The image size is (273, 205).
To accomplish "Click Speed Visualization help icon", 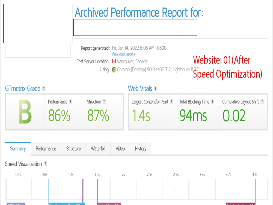I will (x=45, y=164).
